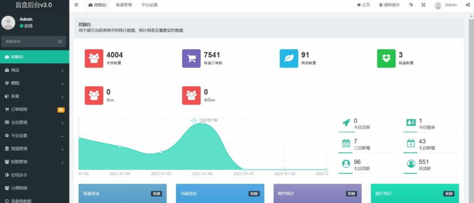Open the language switch icon in the top bar

click(x=411, y=5)
